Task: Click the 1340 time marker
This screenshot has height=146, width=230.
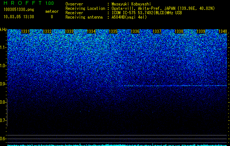Action: point(223,31)
